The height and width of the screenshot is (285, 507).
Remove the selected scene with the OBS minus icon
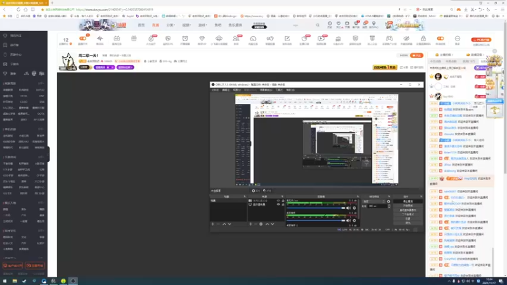click(218, 224)
